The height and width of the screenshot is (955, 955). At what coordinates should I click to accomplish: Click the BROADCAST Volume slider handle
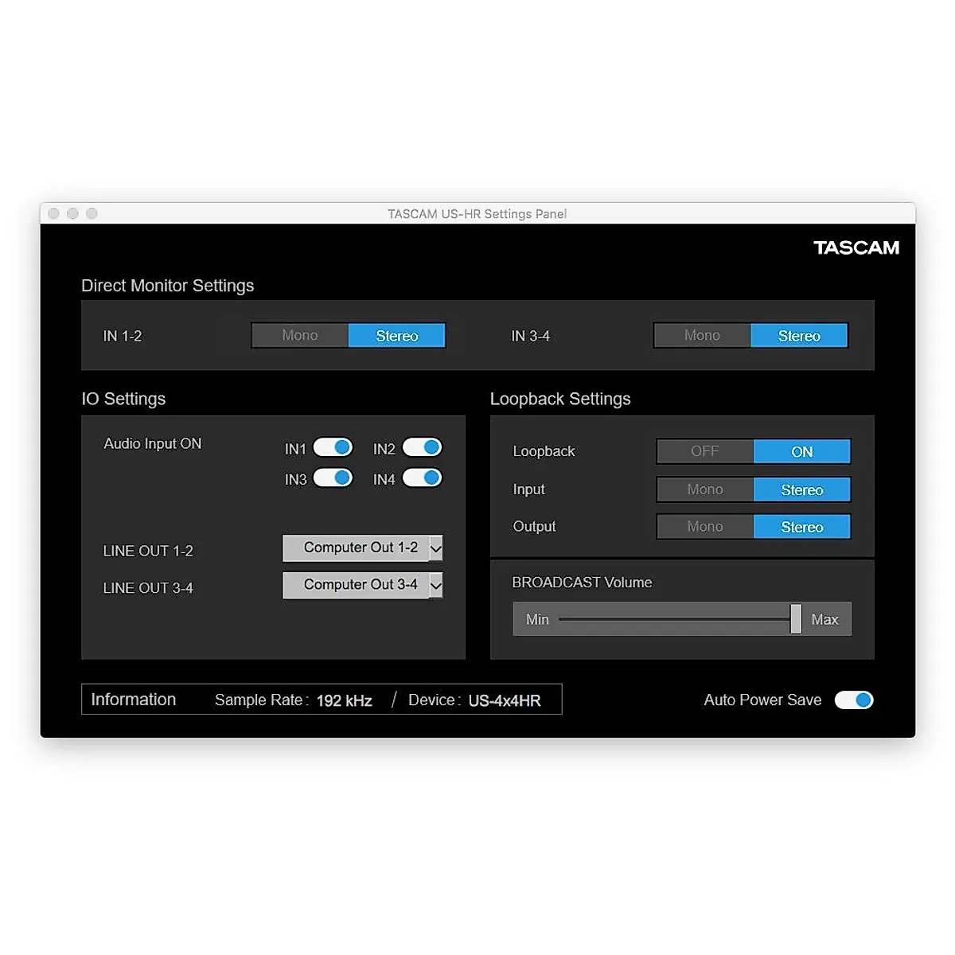tap(796, 618)
